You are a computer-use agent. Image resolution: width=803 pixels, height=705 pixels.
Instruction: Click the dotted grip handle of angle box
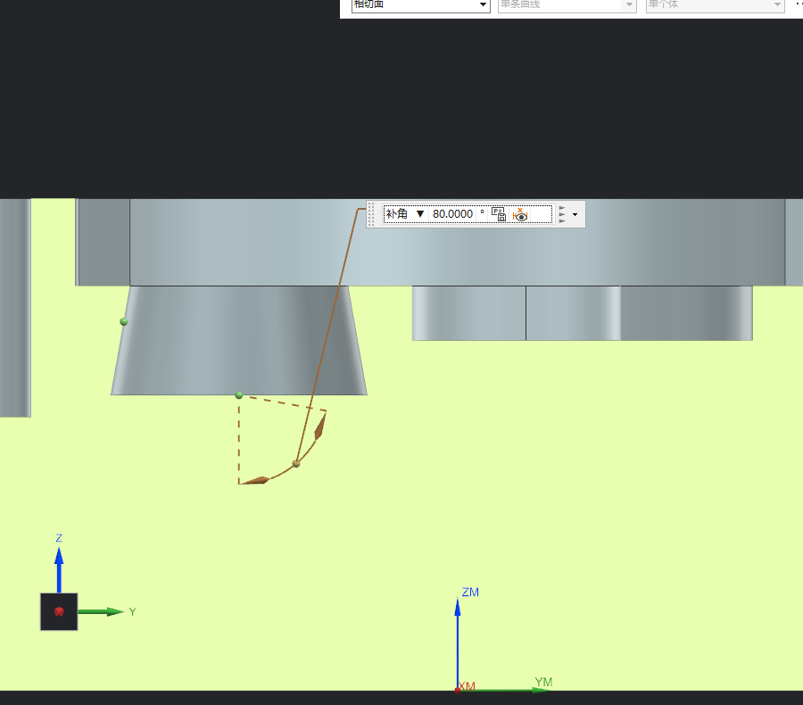tap(372, 214)
